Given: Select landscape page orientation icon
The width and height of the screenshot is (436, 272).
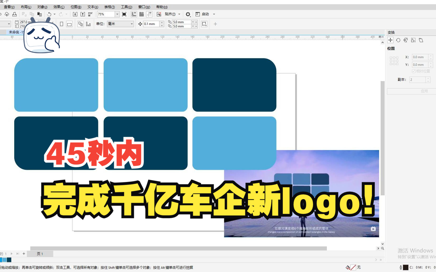Looking at the screenshot, I should point(69,24).
